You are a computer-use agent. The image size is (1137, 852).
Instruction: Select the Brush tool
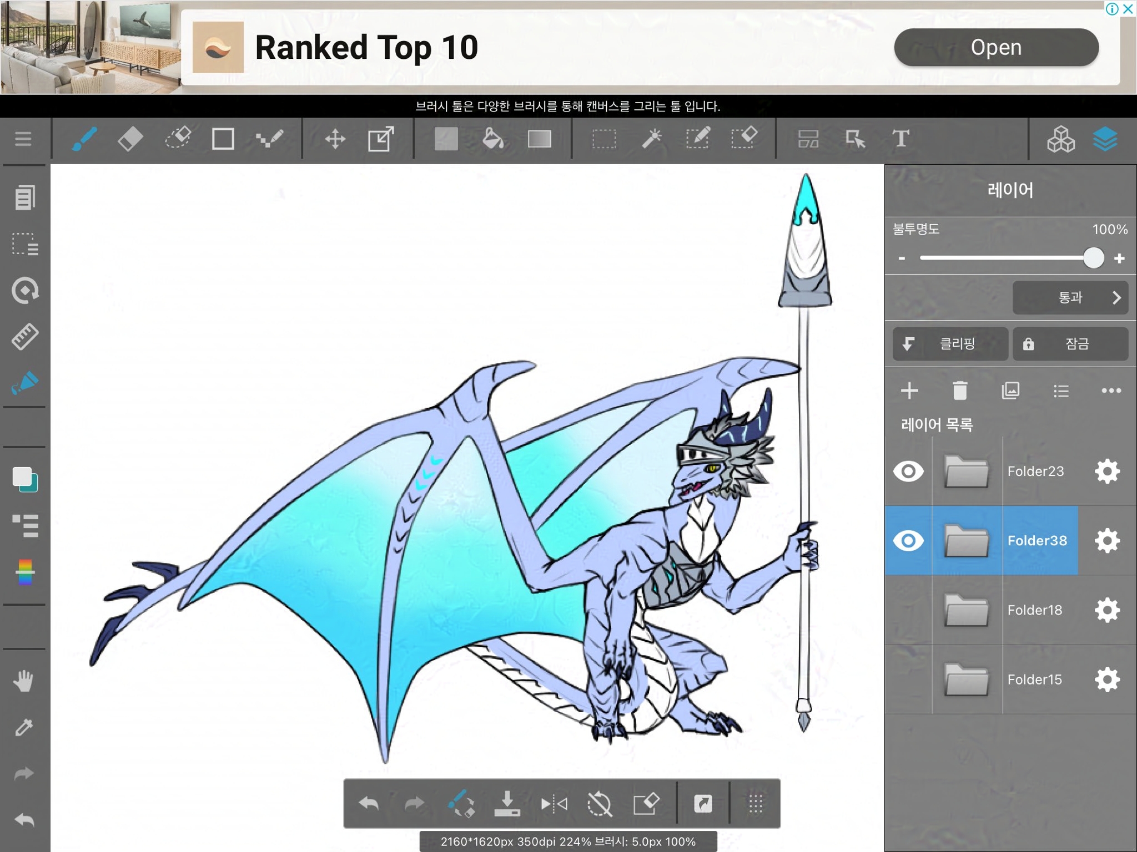click(x=84, y=139)
